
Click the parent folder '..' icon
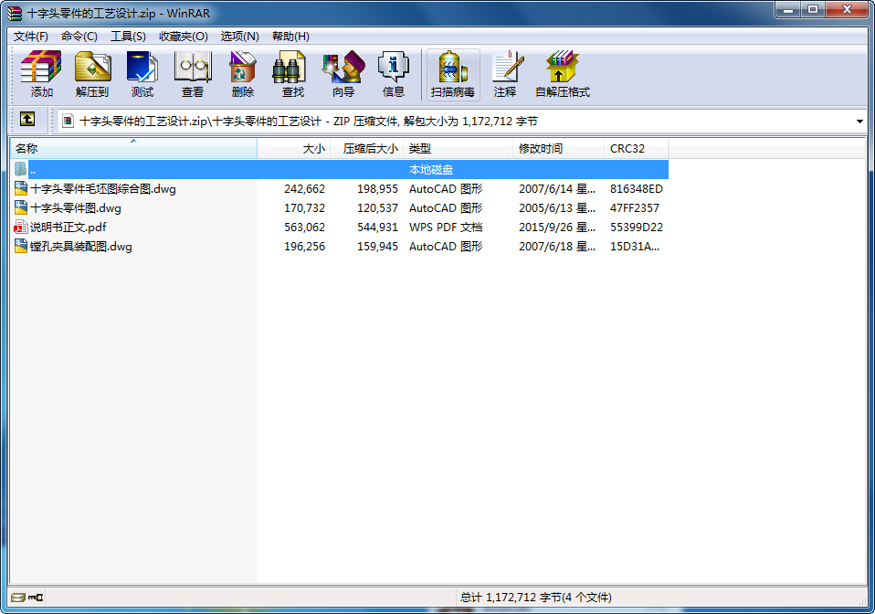(21, 169)
